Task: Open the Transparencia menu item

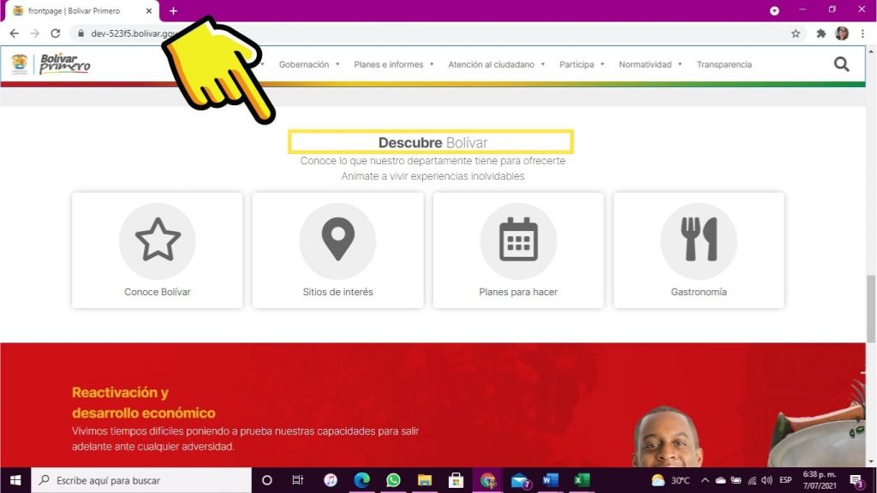Action: 724,64
